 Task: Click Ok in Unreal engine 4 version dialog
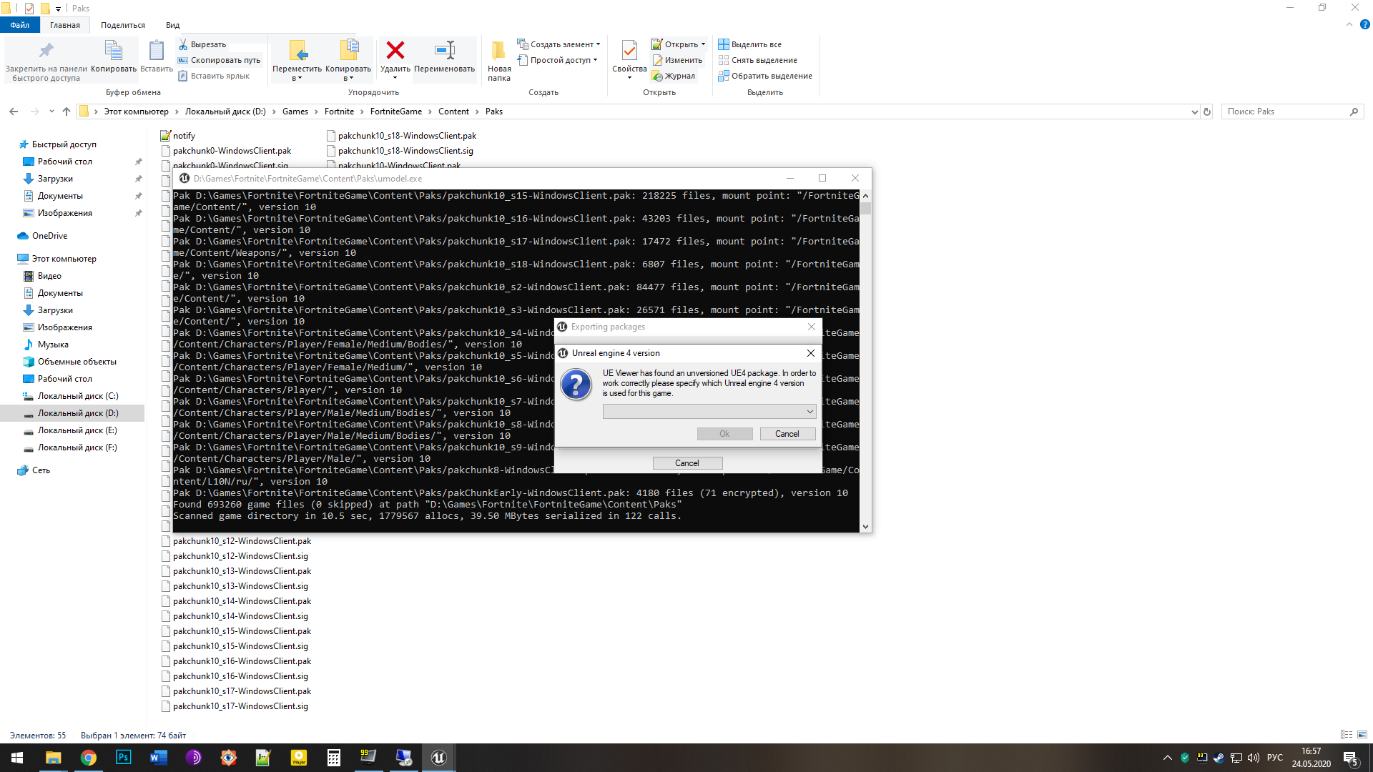click(724, 434)
